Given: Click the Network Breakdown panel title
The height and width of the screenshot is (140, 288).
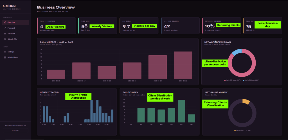Looking at the screenshot, I should (x=218, y=42).
